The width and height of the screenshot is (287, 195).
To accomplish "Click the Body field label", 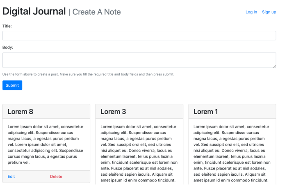I will tap(8, 48).
